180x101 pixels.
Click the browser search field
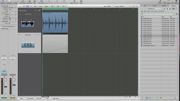click(157, 14)
